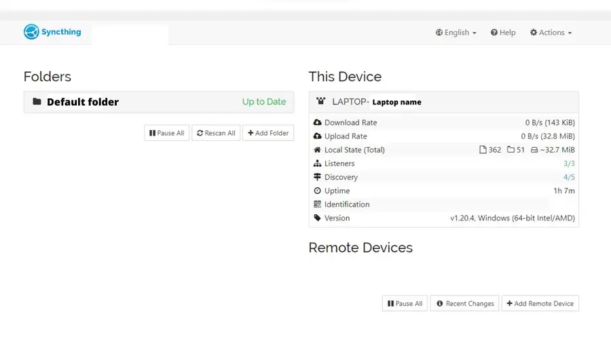Open the Help menu item
The height and width of the screenshot is (339, 611).
click(x=503, y=33)
